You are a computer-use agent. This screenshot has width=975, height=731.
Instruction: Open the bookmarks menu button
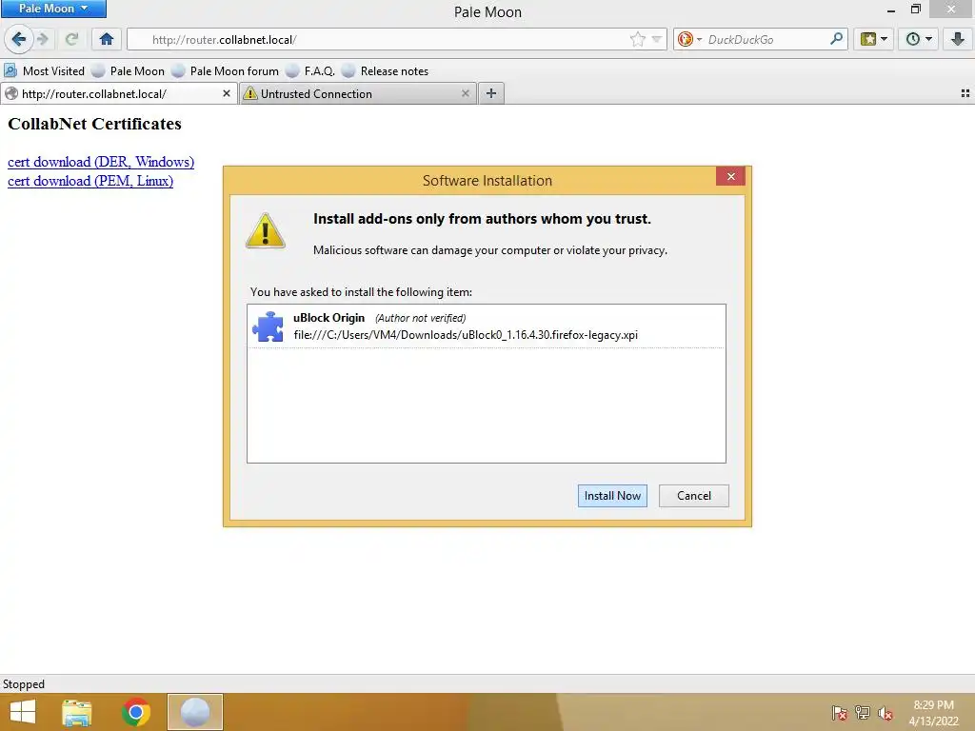click(874, 39)
